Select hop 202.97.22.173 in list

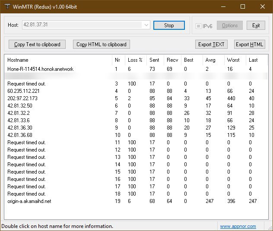click(22, 98)
